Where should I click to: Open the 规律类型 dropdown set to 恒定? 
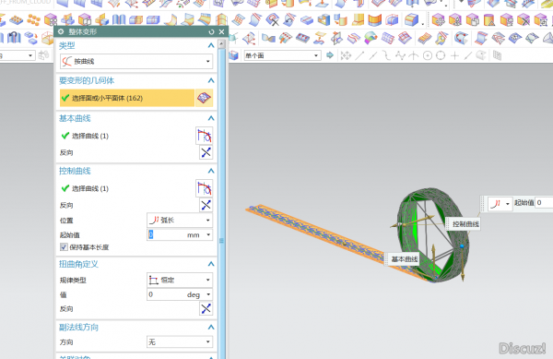[180, 280]
